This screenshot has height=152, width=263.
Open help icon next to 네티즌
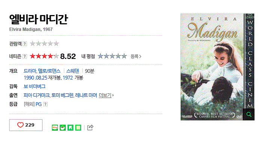(x=25, y=56)
